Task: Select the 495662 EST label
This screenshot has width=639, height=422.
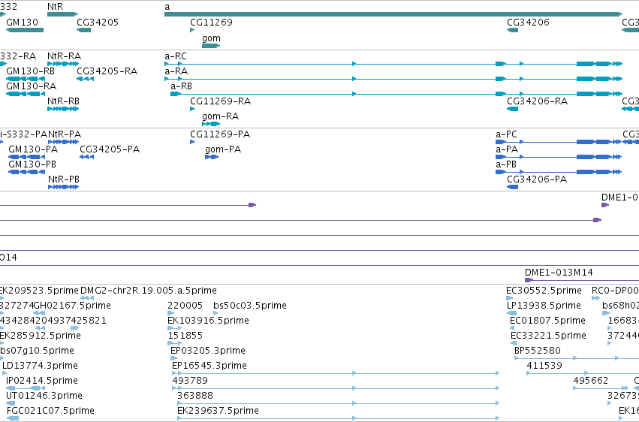Action: 590,381
